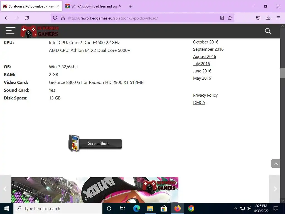Open Microsoft Store from taskbar
Screen dimensions: 285x214
164,208
